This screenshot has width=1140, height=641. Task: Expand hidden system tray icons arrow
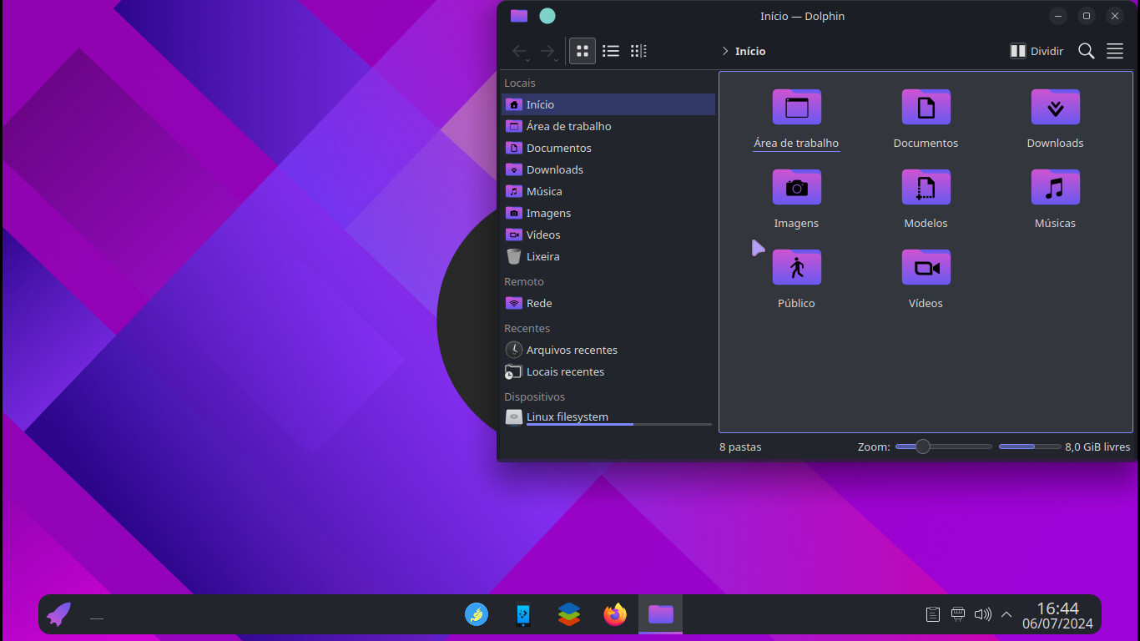(x=1006, y=615)
